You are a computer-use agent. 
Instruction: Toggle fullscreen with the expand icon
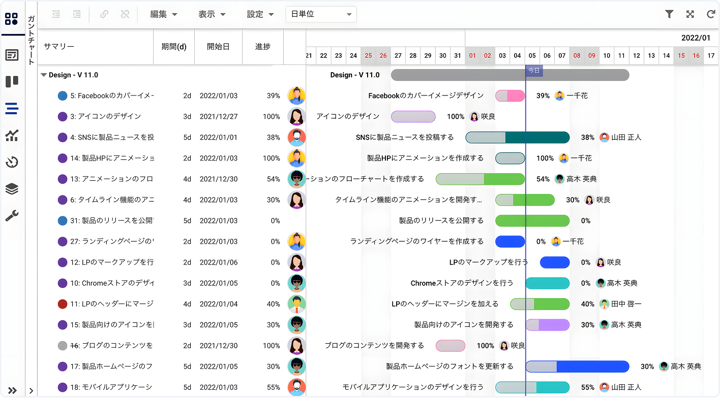[x=690, y=14]
